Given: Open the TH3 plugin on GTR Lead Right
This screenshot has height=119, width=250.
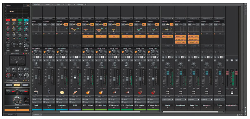Looking at the screenshot, I should pos(153,36).
